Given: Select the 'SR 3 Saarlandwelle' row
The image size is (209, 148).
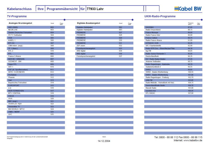Looking at the screenshot, I should pos(173,46).
